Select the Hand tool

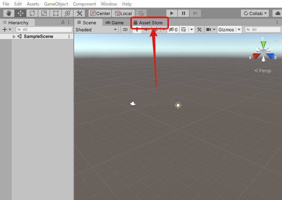click(9, 13)
